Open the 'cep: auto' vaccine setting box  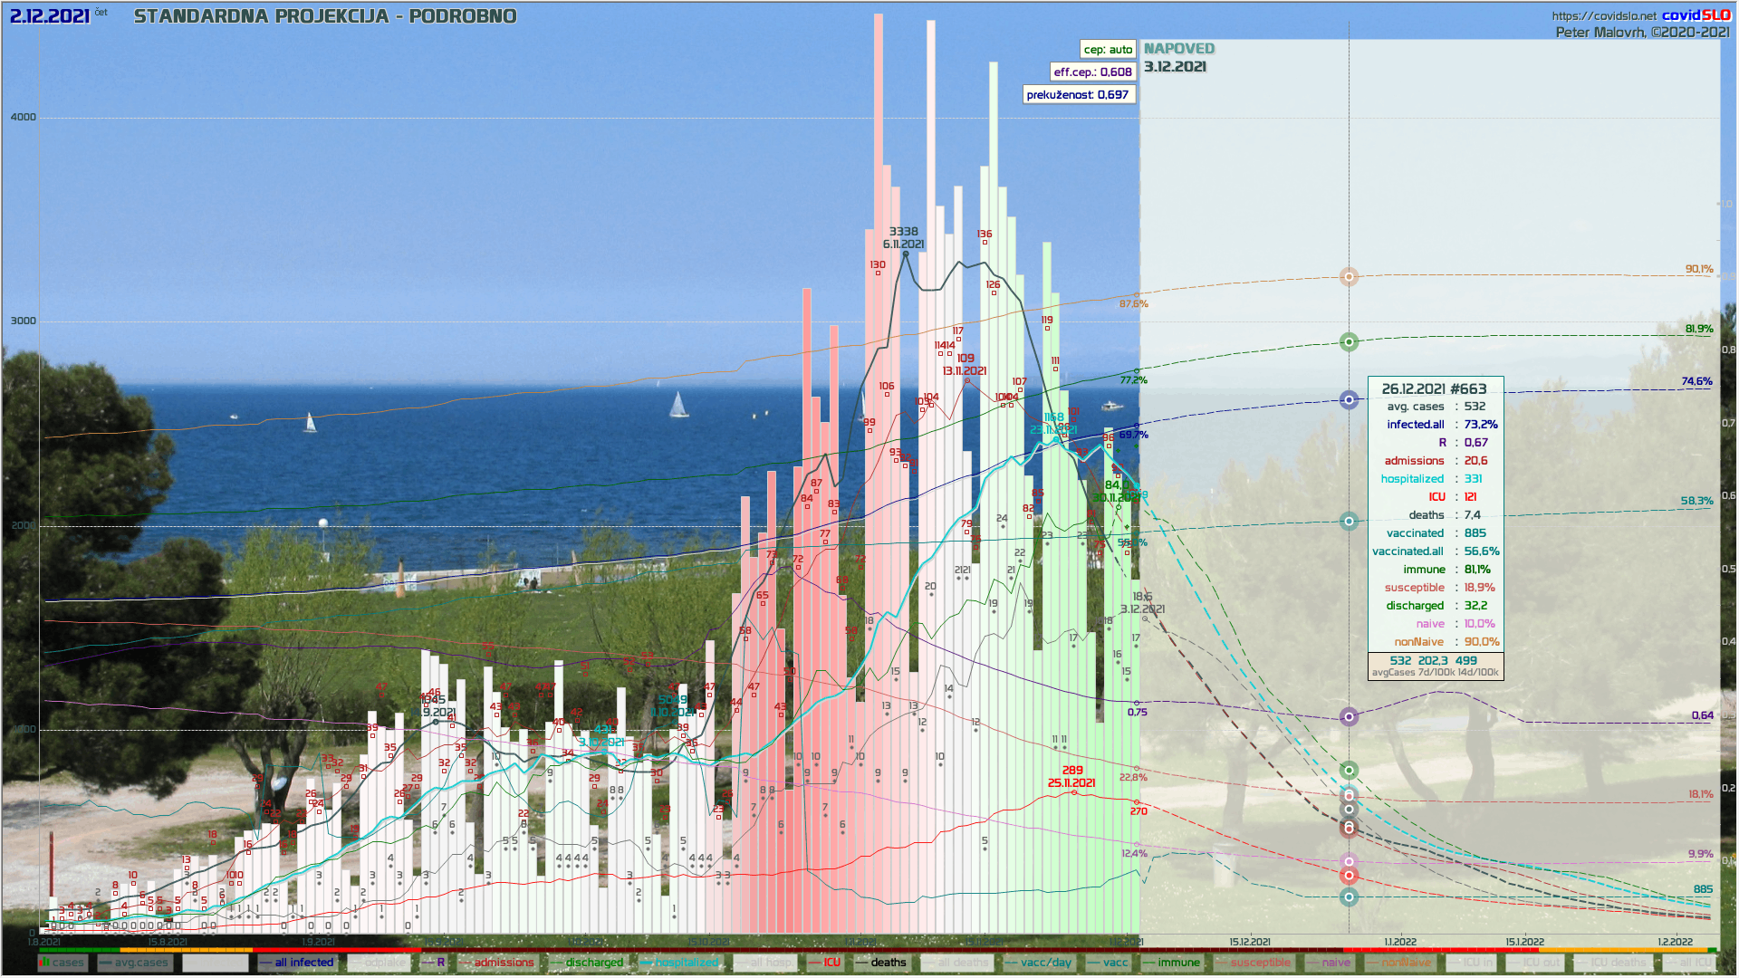click(1108, 50)
